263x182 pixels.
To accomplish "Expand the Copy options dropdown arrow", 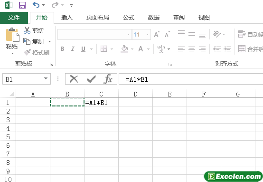I will (x=50, y=41).
